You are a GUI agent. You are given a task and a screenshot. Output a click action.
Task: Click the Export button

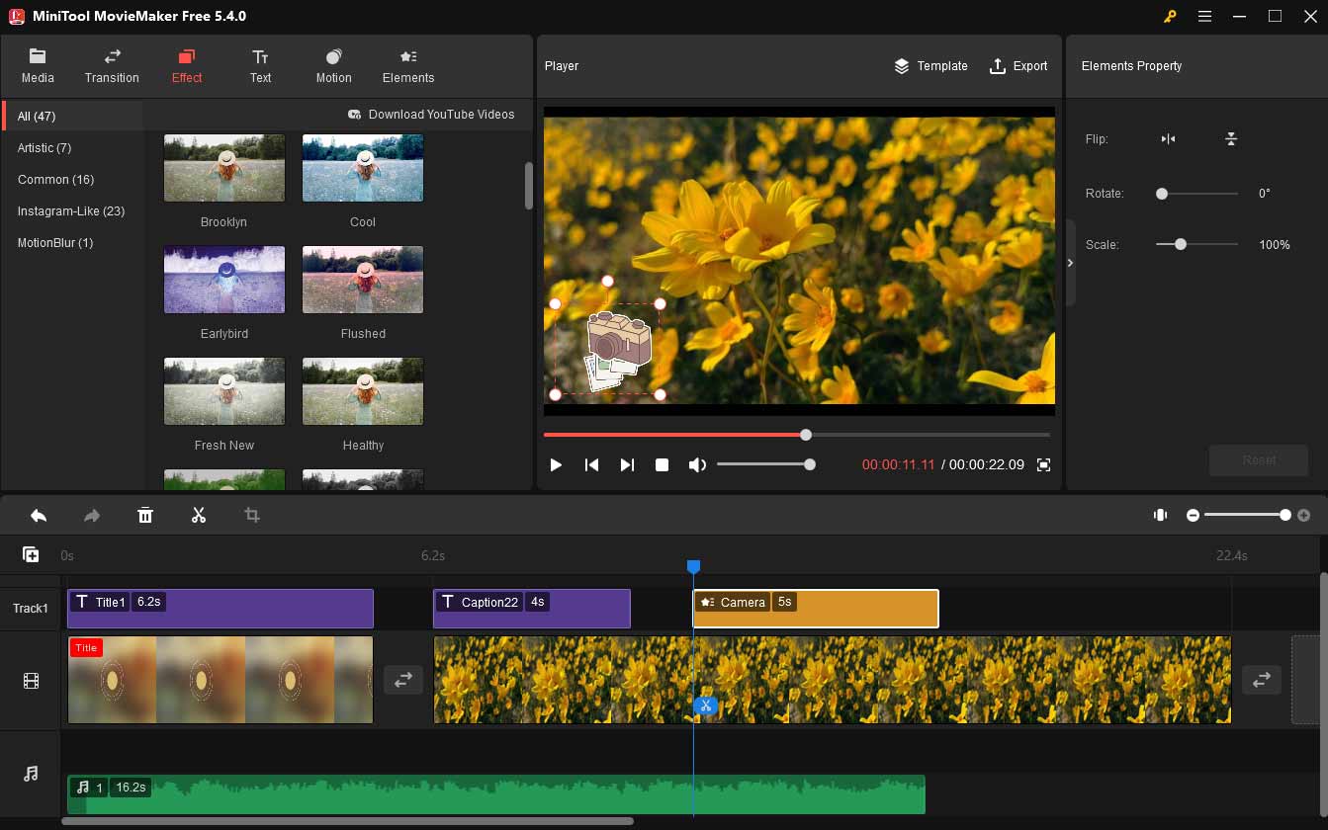[1018, 66]
